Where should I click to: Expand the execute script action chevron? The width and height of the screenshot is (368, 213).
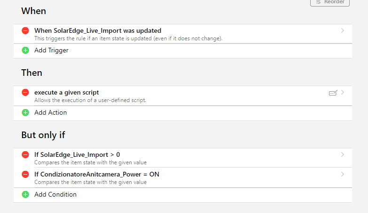(x=343, y=93)
